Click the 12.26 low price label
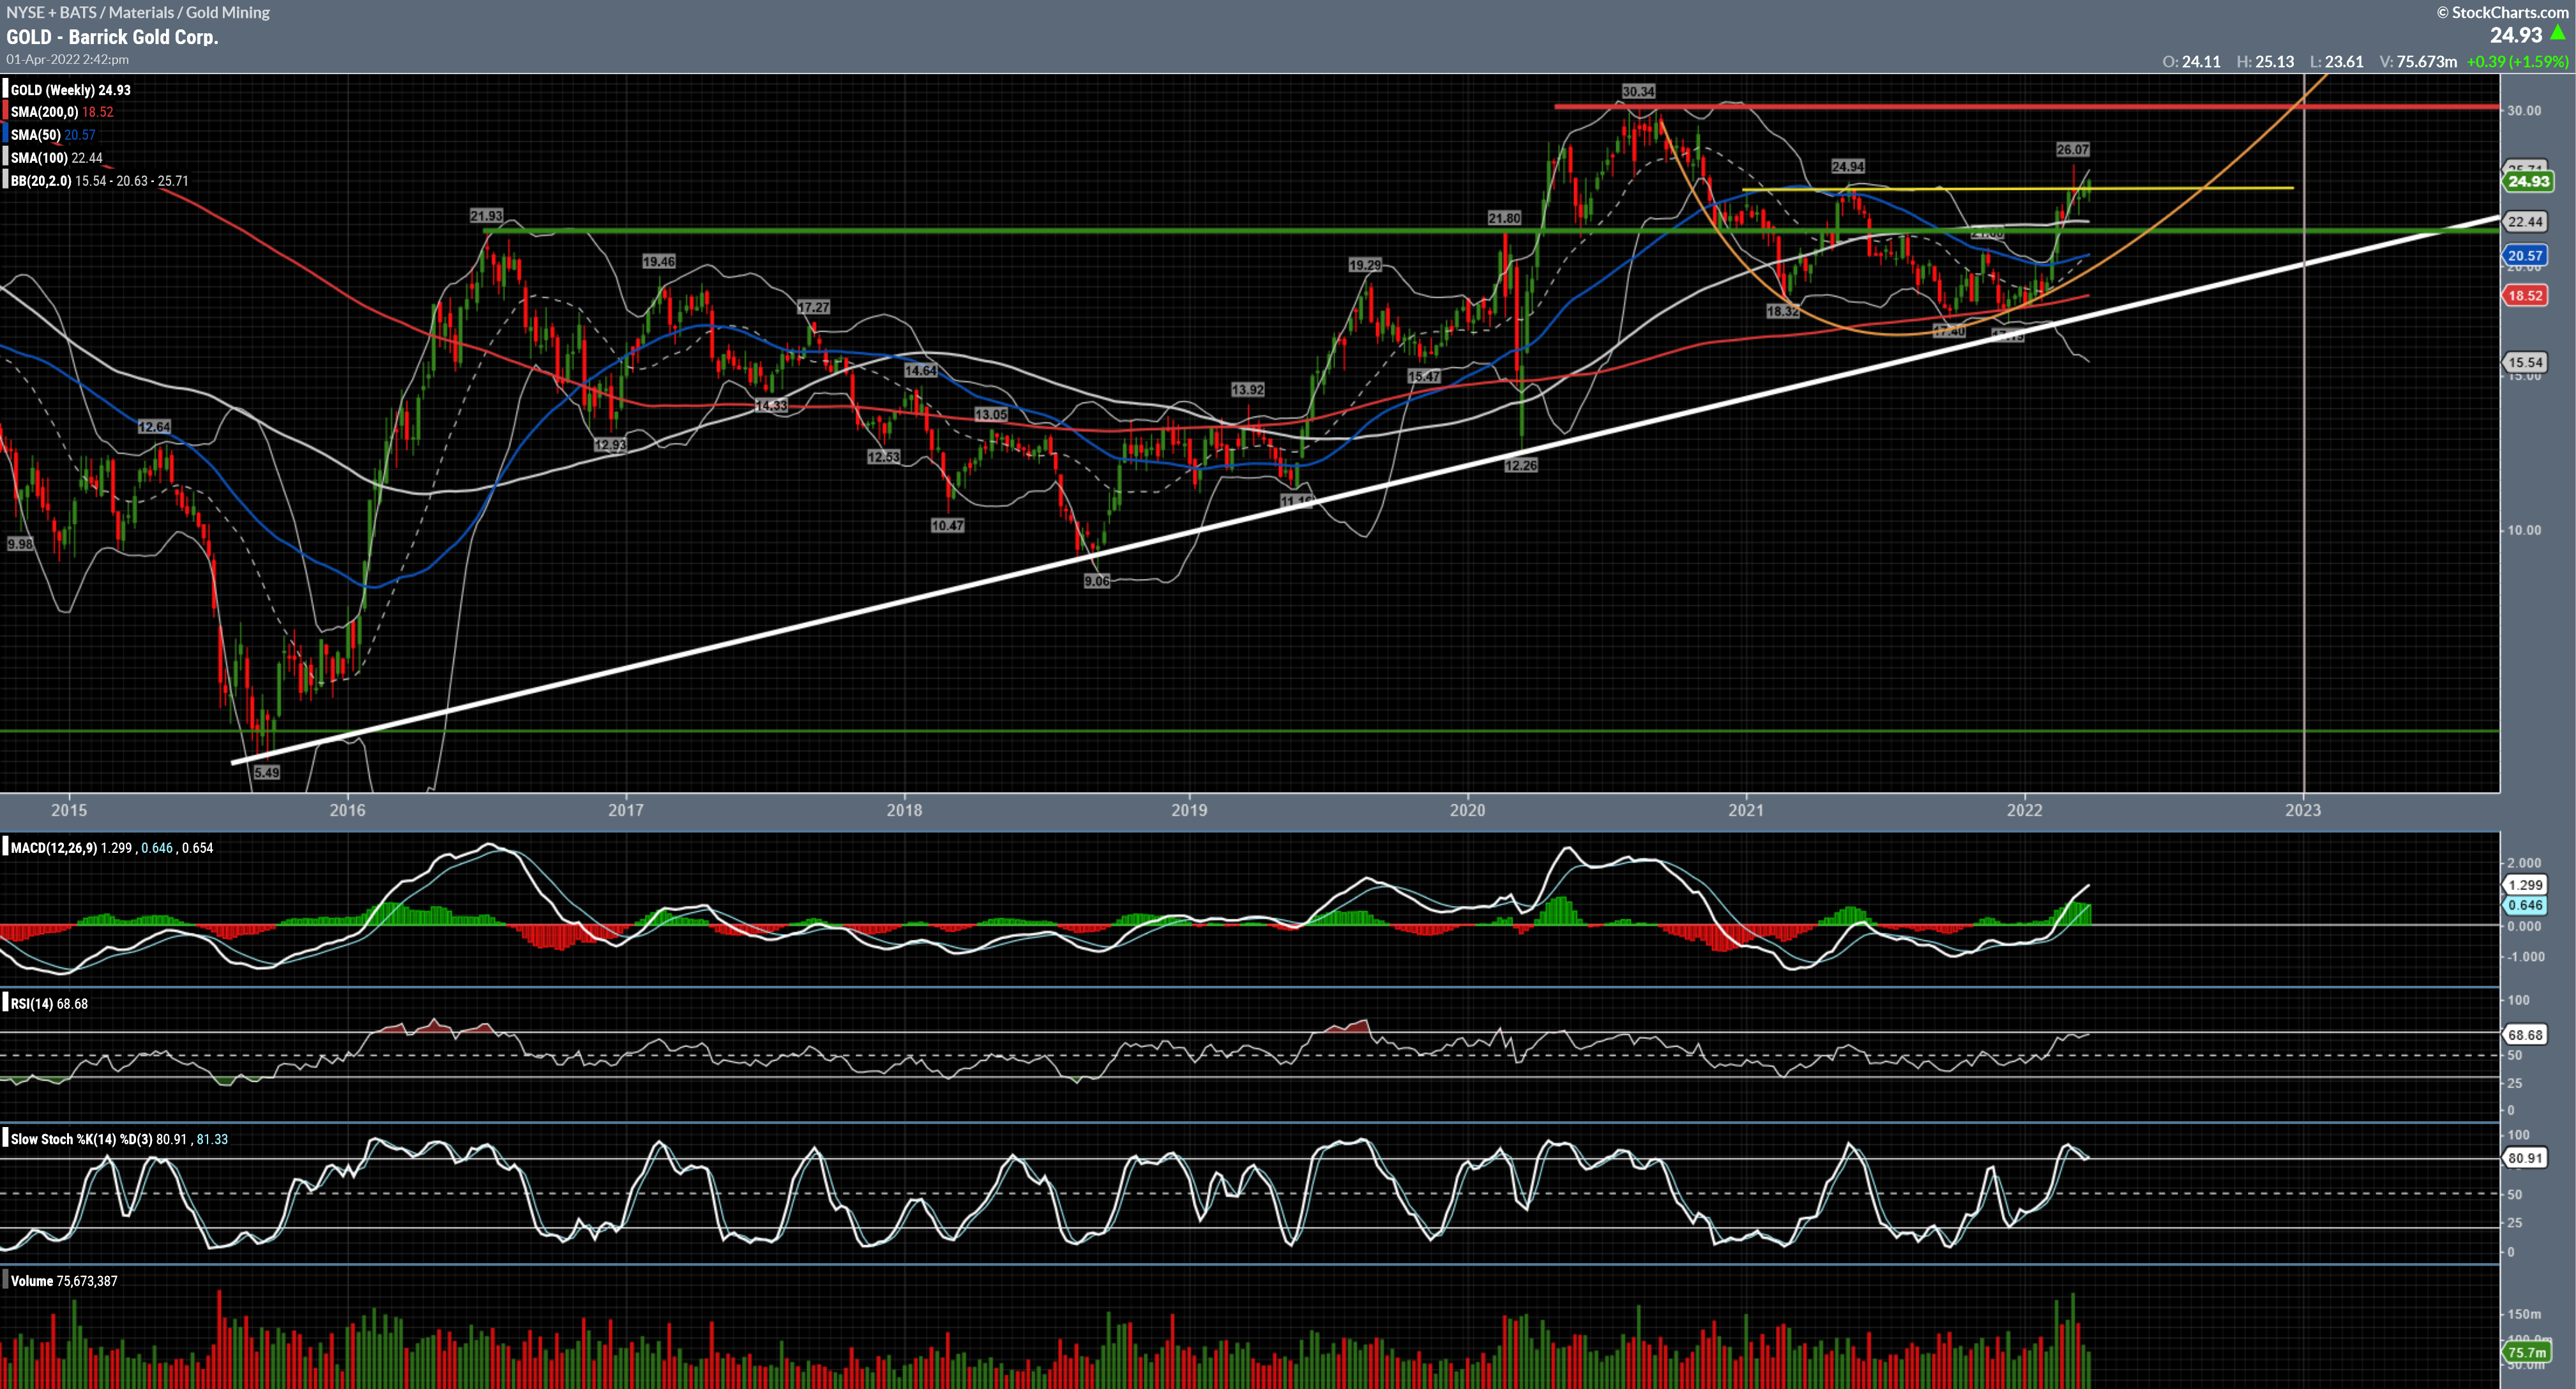2576x1389 pixels. click(1521, 465)
